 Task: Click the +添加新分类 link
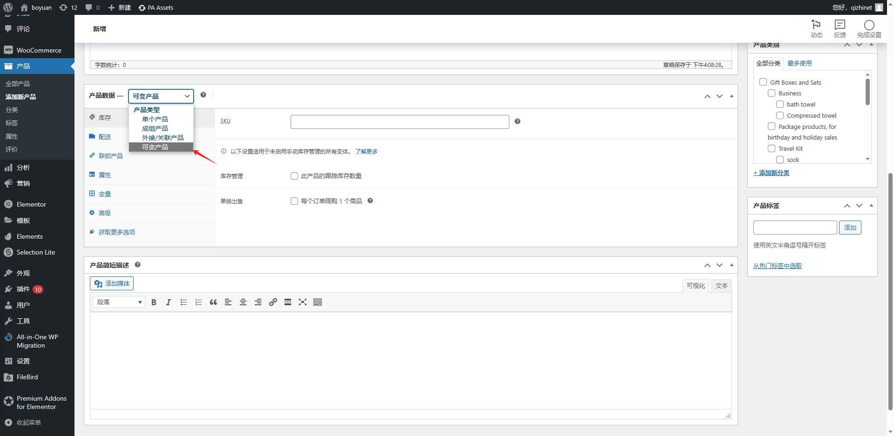tap(772, 173)
